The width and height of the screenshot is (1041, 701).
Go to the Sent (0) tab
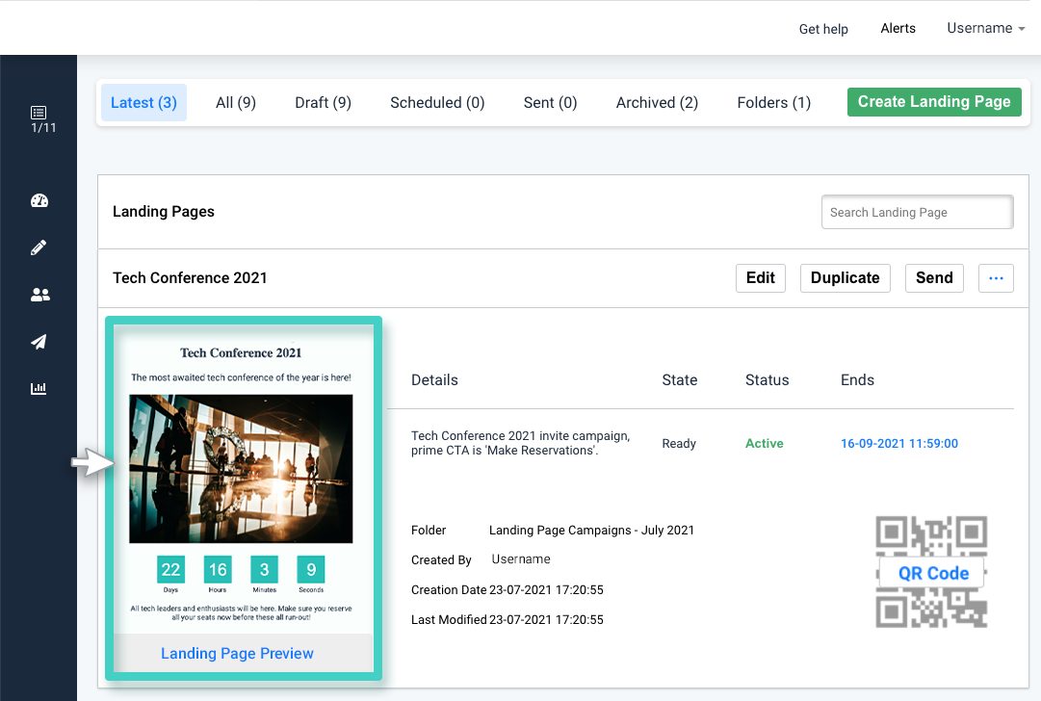pyautogui.click(x=551, y=103)
